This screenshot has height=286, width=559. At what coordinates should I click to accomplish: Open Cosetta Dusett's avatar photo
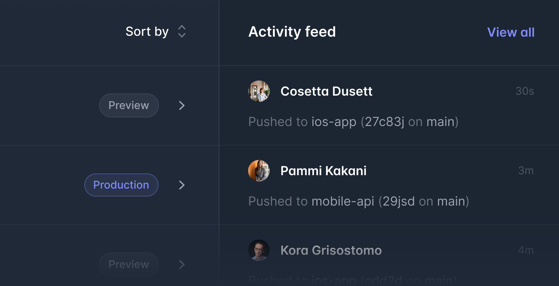[x=259, y=91]
